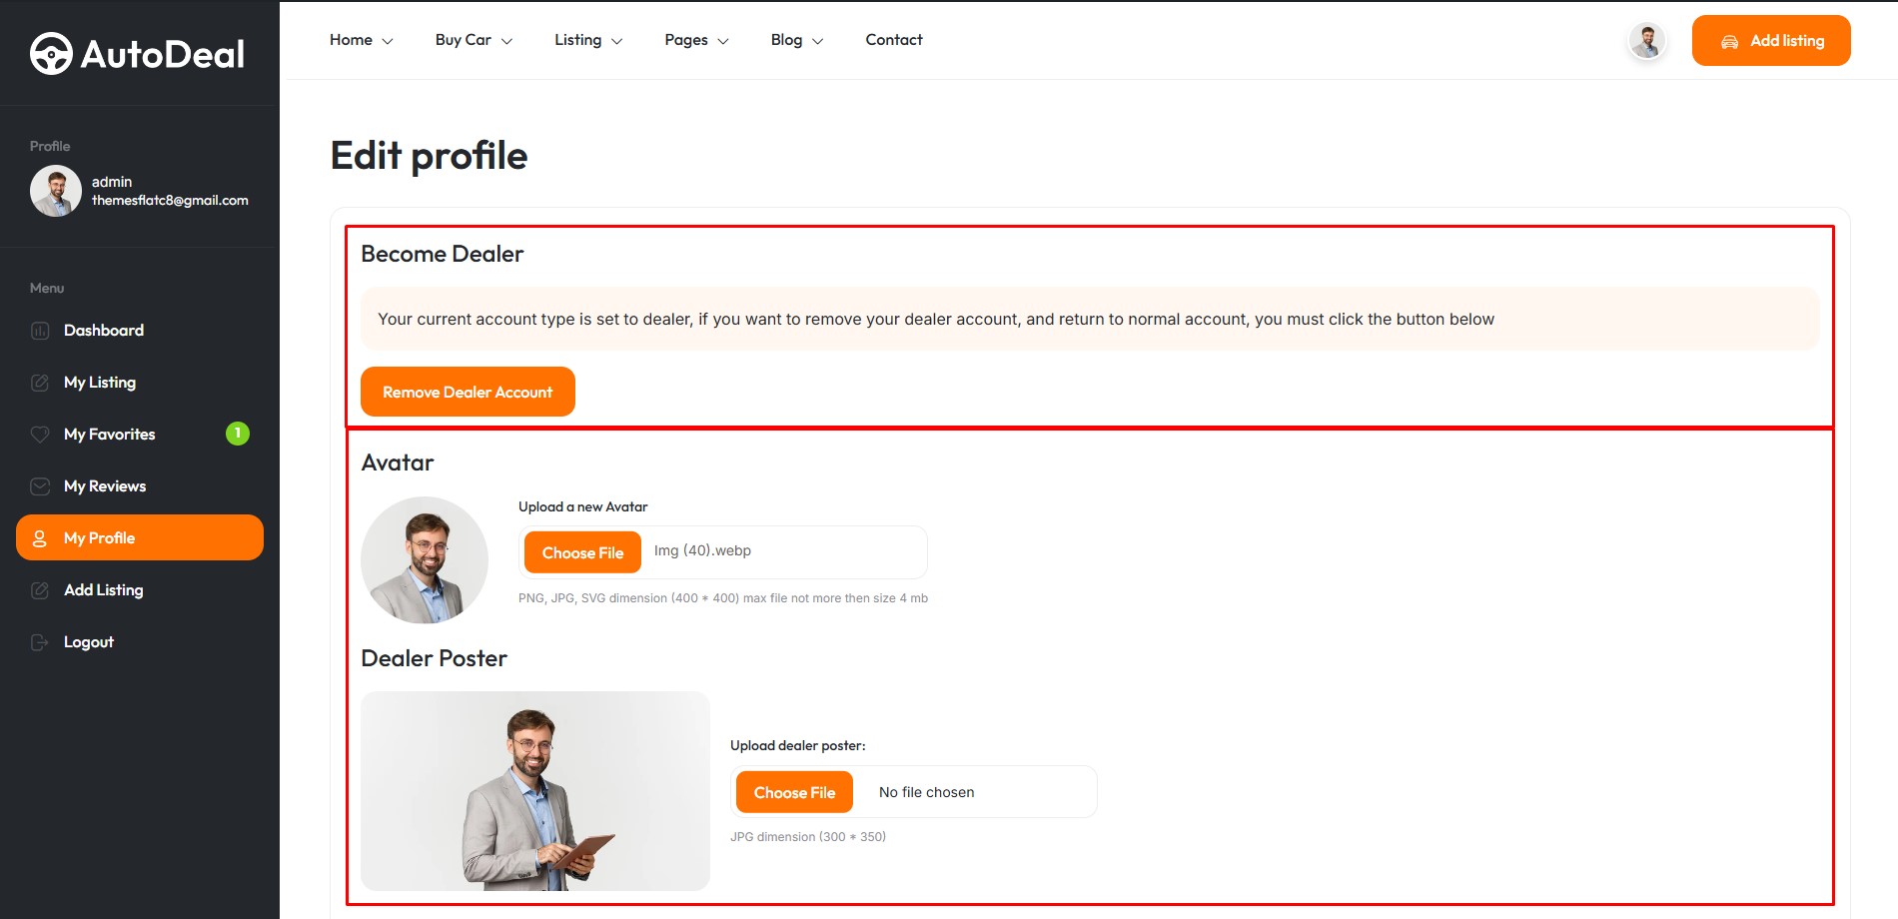Click the My Favorites heart icon
This screenshot has width=1898, height=919.
click(x=40, y=435)
